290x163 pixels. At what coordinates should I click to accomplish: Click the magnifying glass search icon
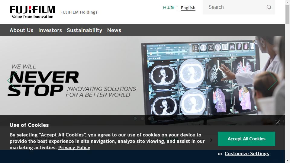click(x=269, y=7)
